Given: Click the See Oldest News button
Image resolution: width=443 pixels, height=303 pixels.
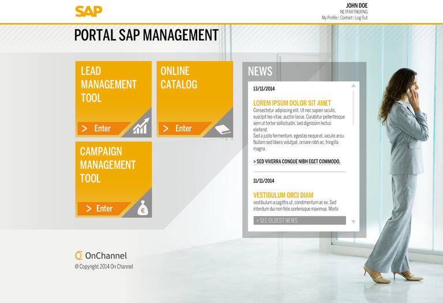Looking at the screenshot, I should coord(299,221).
